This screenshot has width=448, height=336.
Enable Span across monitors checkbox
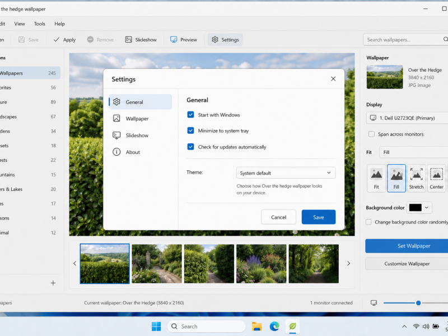click(x=371, y=134)
